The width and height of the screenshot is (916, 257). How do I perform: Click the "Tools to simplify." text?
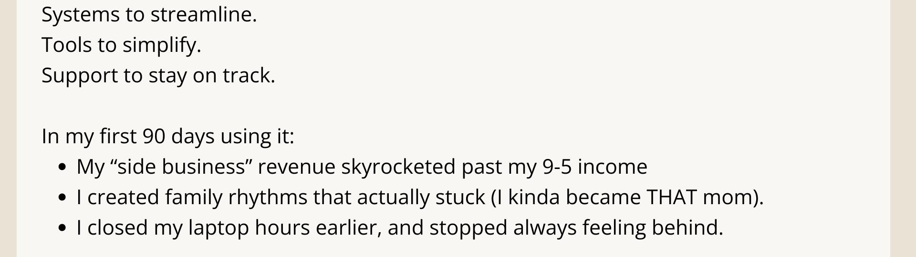coord(121,45)
